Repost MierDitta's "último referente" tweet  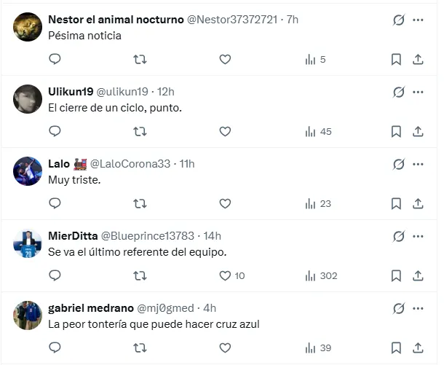tap(140, 276)
